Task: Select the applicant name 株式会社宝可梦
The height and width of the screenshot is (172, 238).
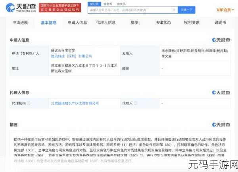Action: point(63,51)
